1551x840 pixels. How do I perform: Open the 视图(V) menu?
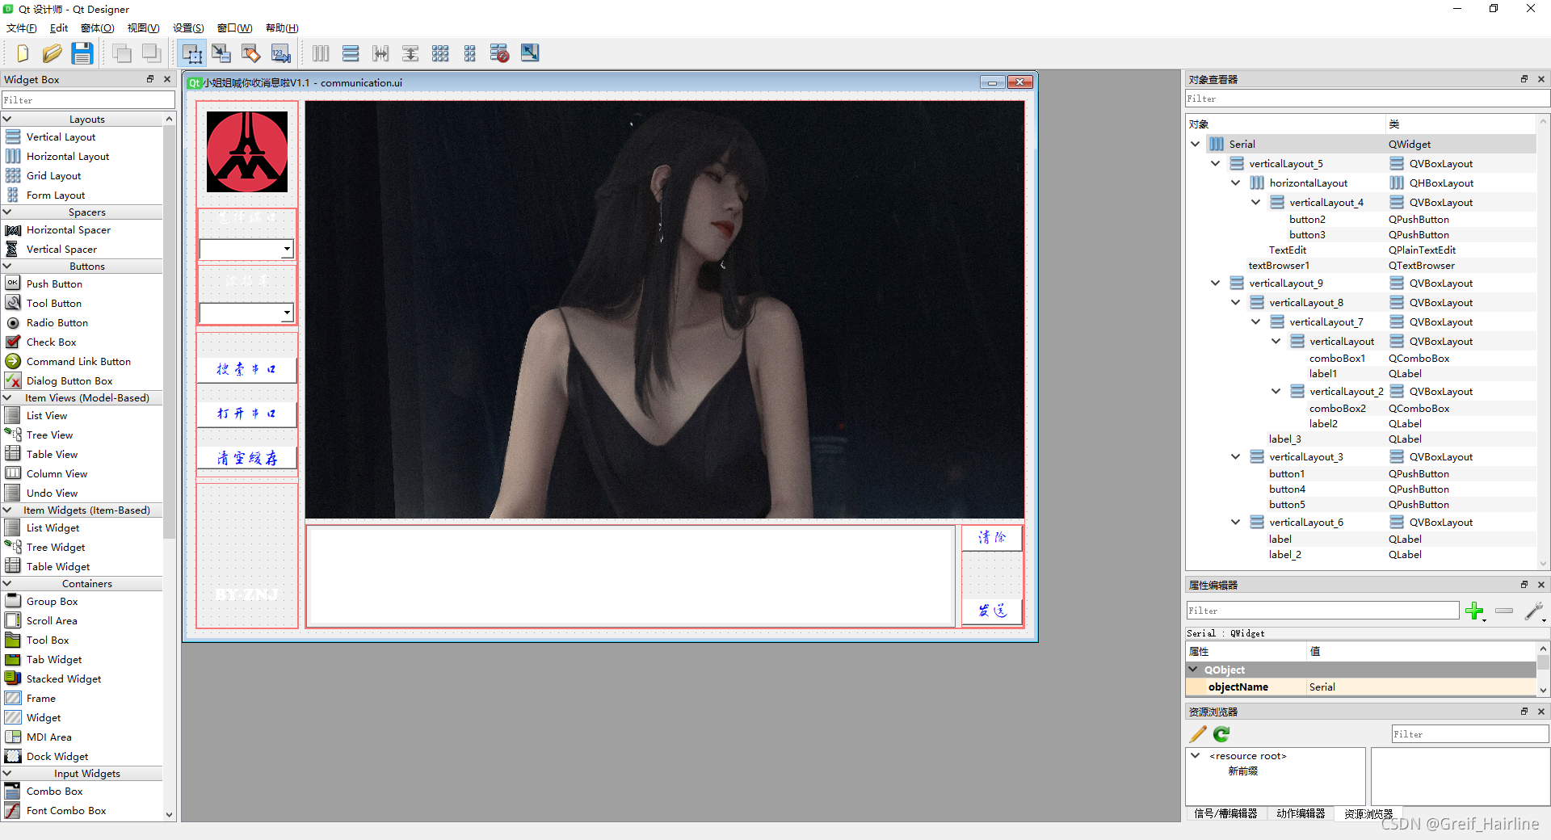click(144, 28)
